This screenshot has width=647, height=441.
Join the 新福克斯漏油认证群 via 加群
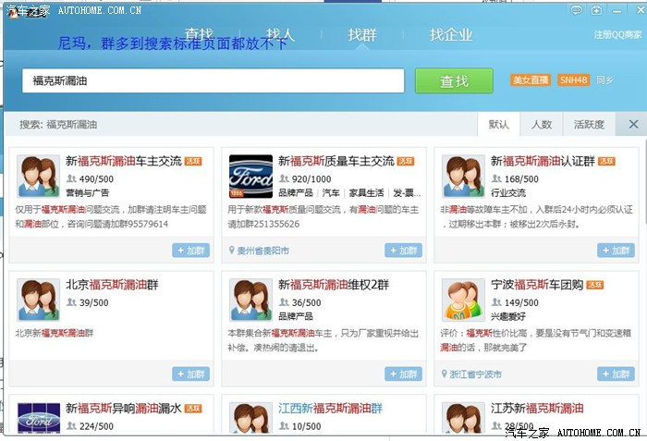tap(616, 251)
